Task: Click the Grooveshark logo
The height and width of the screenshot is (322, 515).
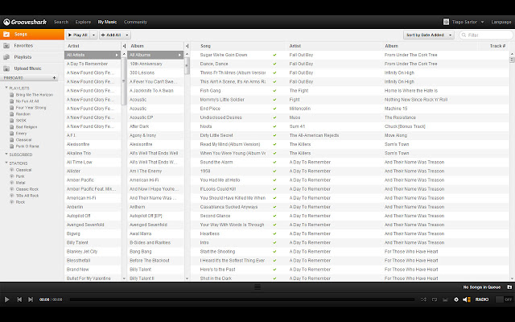Action: [25, 22]
